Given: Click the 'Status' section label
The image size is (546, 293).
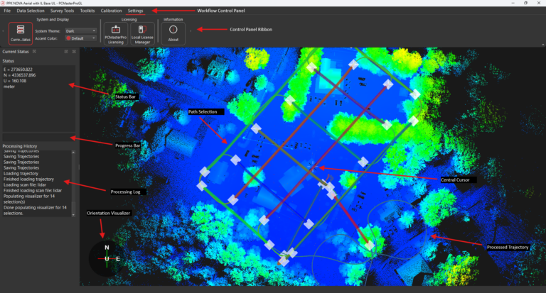Looking at the screenshot, I should tap(8, 61).
